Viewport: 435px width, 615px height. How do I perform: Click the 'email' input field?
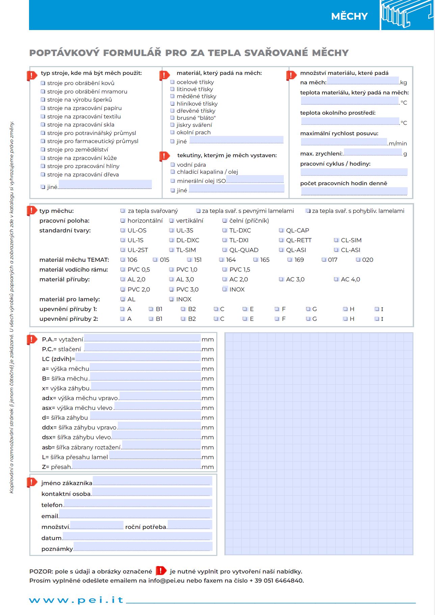pos(135,514)
